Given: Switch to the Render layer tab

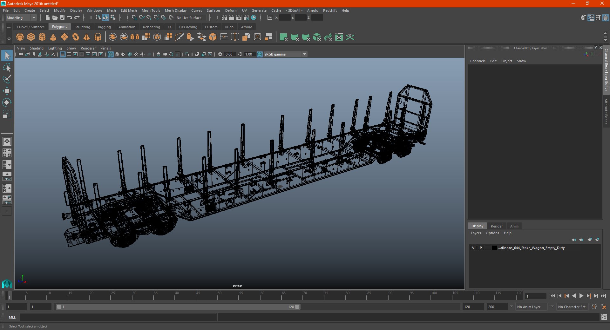Looking at the screenshot, I should (497, 226).
